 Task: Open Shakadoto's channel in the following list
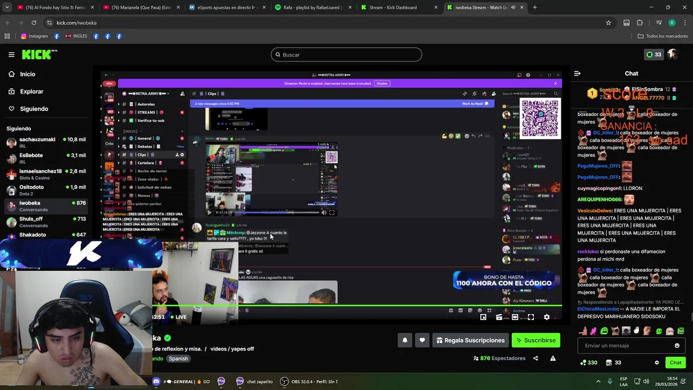tap(46, 235)
